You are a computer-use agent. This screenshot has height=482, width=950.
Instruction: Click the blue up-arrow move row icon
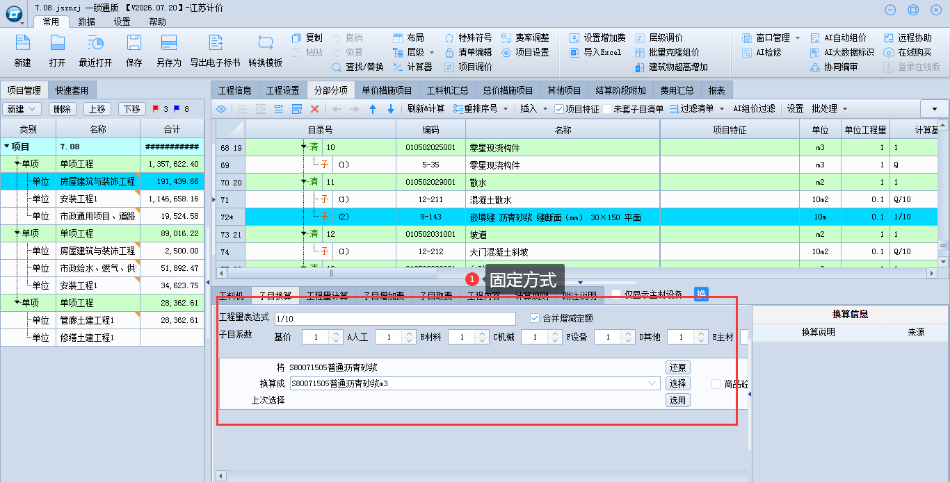point(372,109)
